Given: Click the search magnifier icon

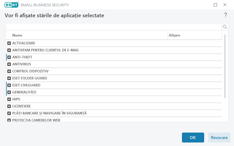Looking at the screenshot, I should click(225, 27).
